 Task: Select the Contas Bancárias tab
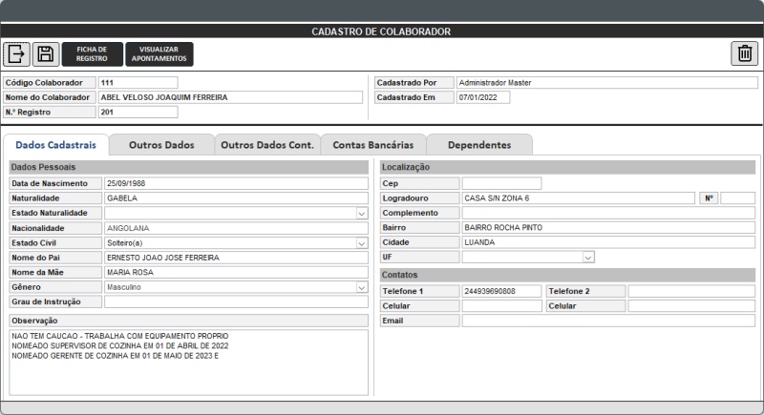tap(373, 145)
